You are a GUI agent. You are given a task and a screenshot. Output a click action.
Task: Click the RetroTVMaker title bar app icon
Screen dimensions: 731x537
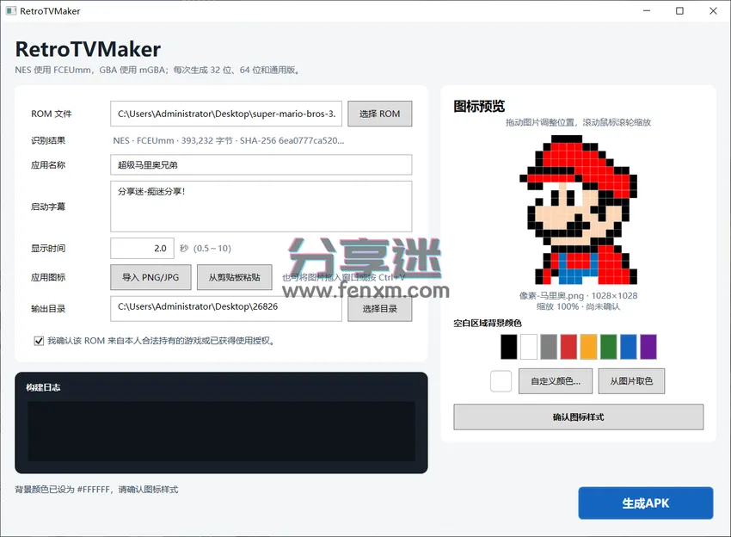click(10, 10)
